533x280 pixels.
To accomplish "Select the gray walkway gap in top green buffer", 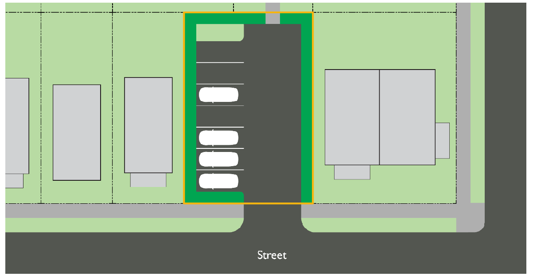I will [x=272, y=18].
